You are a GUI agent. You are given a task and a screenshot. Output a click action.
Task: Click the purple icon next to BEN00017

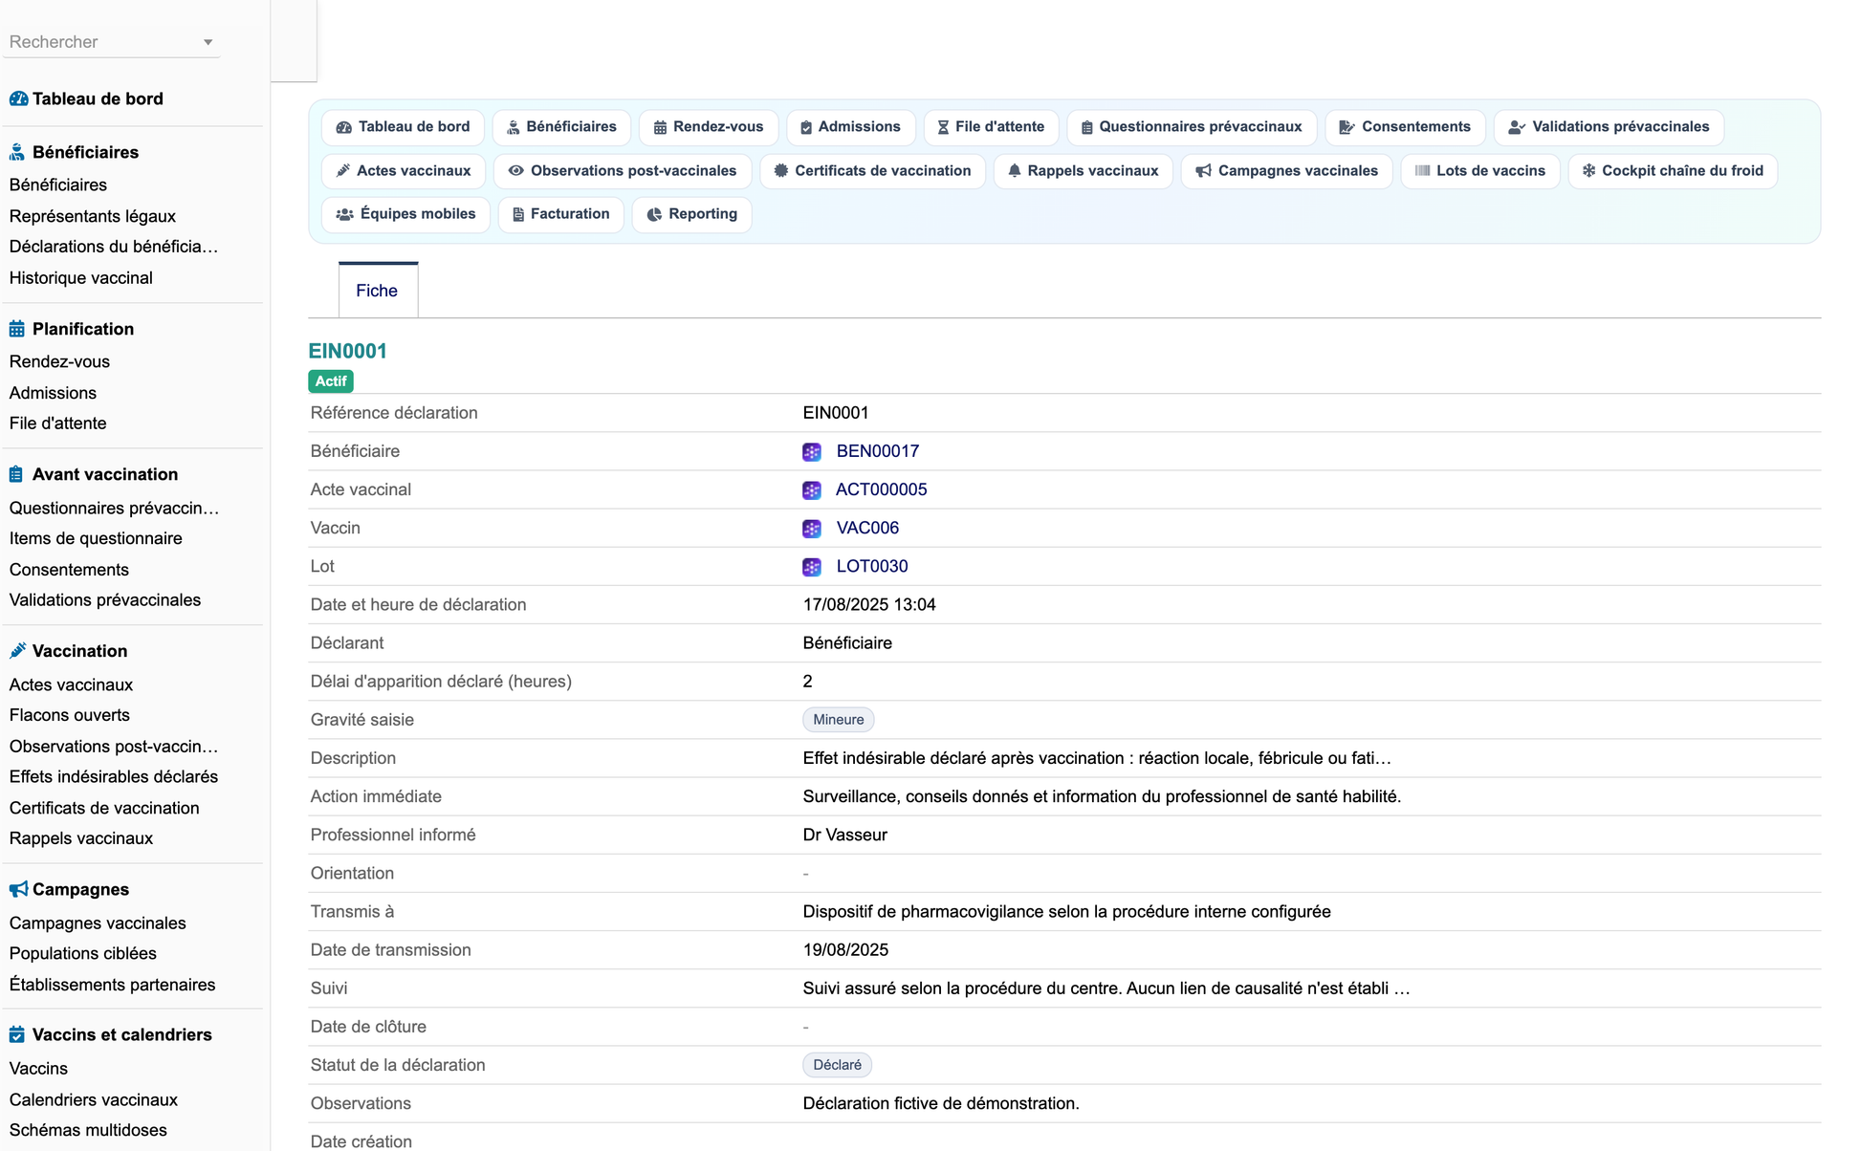[x=812, y=451]
